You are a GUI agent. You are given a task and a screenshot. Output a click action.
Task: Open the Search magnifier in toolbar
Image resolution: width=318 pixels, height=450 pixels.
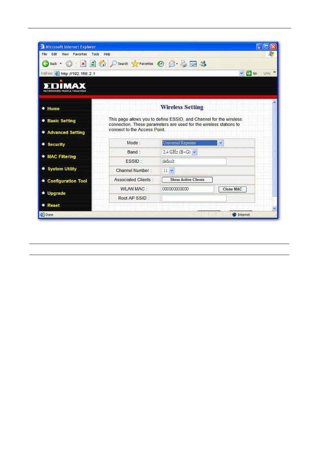pos(114,64)
